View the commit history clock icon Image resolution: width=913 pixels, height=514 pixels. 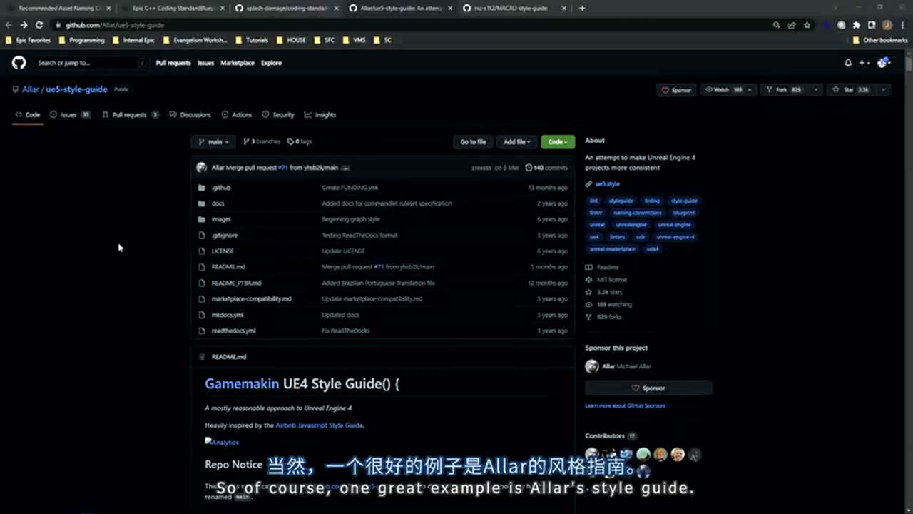[529, 168]
